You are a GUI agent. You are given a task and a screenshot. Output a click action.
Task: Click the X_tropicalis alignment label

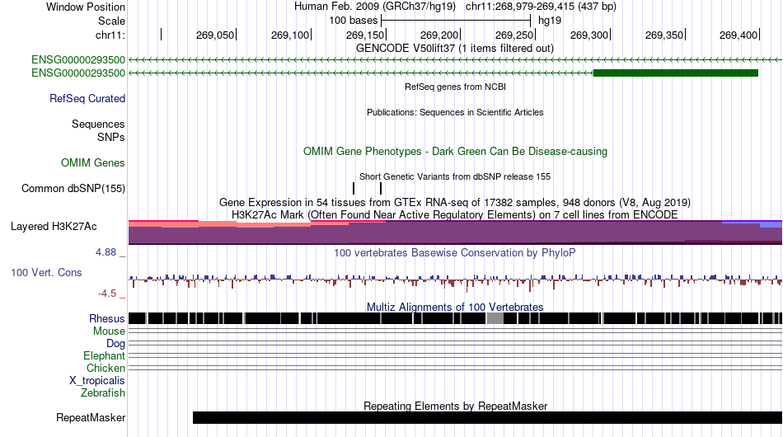[x=97, y=381]
